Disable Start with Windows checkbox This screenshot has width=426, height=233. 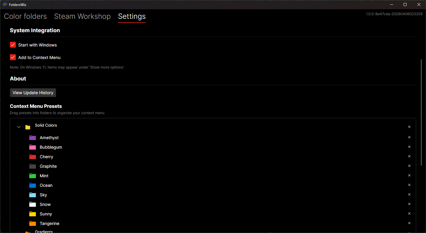click(x=13, y=45)
